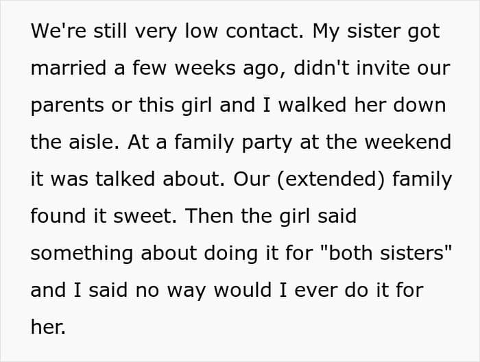Screen dimensions: 480x362
Task: Select the word "married"
Action: click(x=69, y=68)
